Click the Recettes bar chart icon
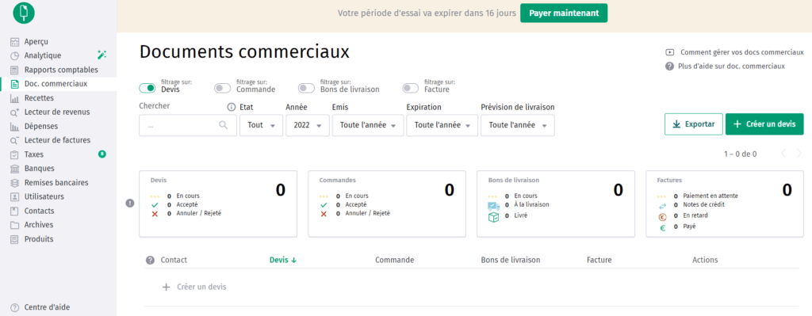 pyautogui.click(x=14, y=98)
